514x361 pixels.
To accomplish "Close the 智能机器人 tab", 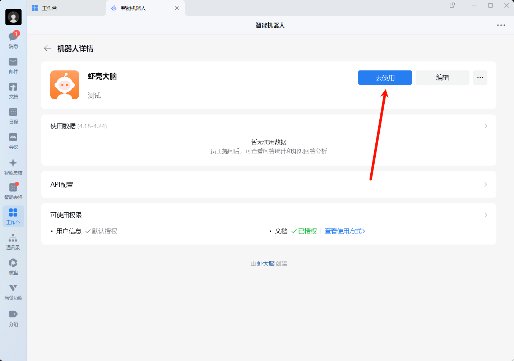I will [177, 8].
